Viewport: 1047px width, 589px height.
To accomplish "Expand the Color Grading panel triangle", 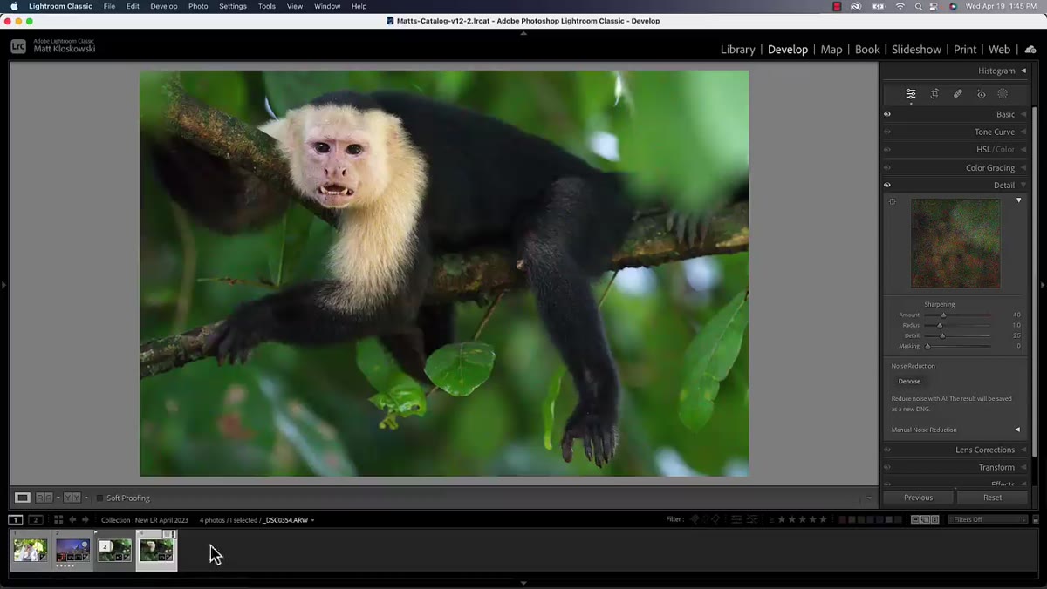I will (x=1023, y=167).
